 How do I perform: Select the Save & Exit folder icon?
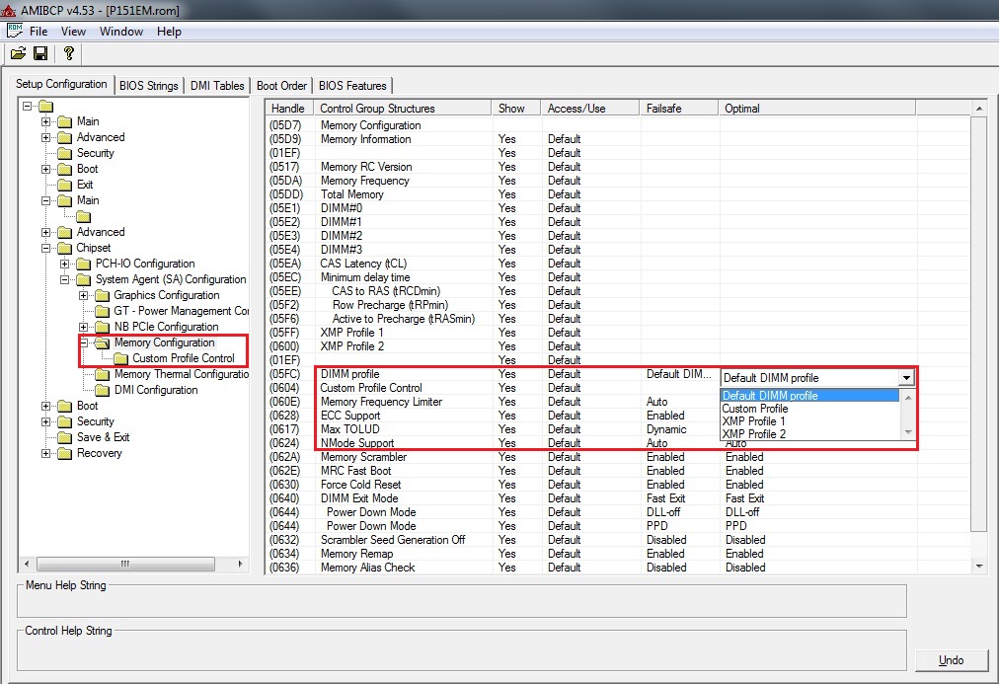coord(64,437)
